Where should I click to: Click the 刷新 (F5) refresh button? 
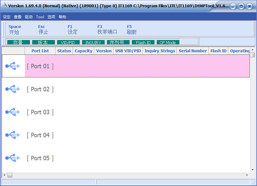click(131, 30)
